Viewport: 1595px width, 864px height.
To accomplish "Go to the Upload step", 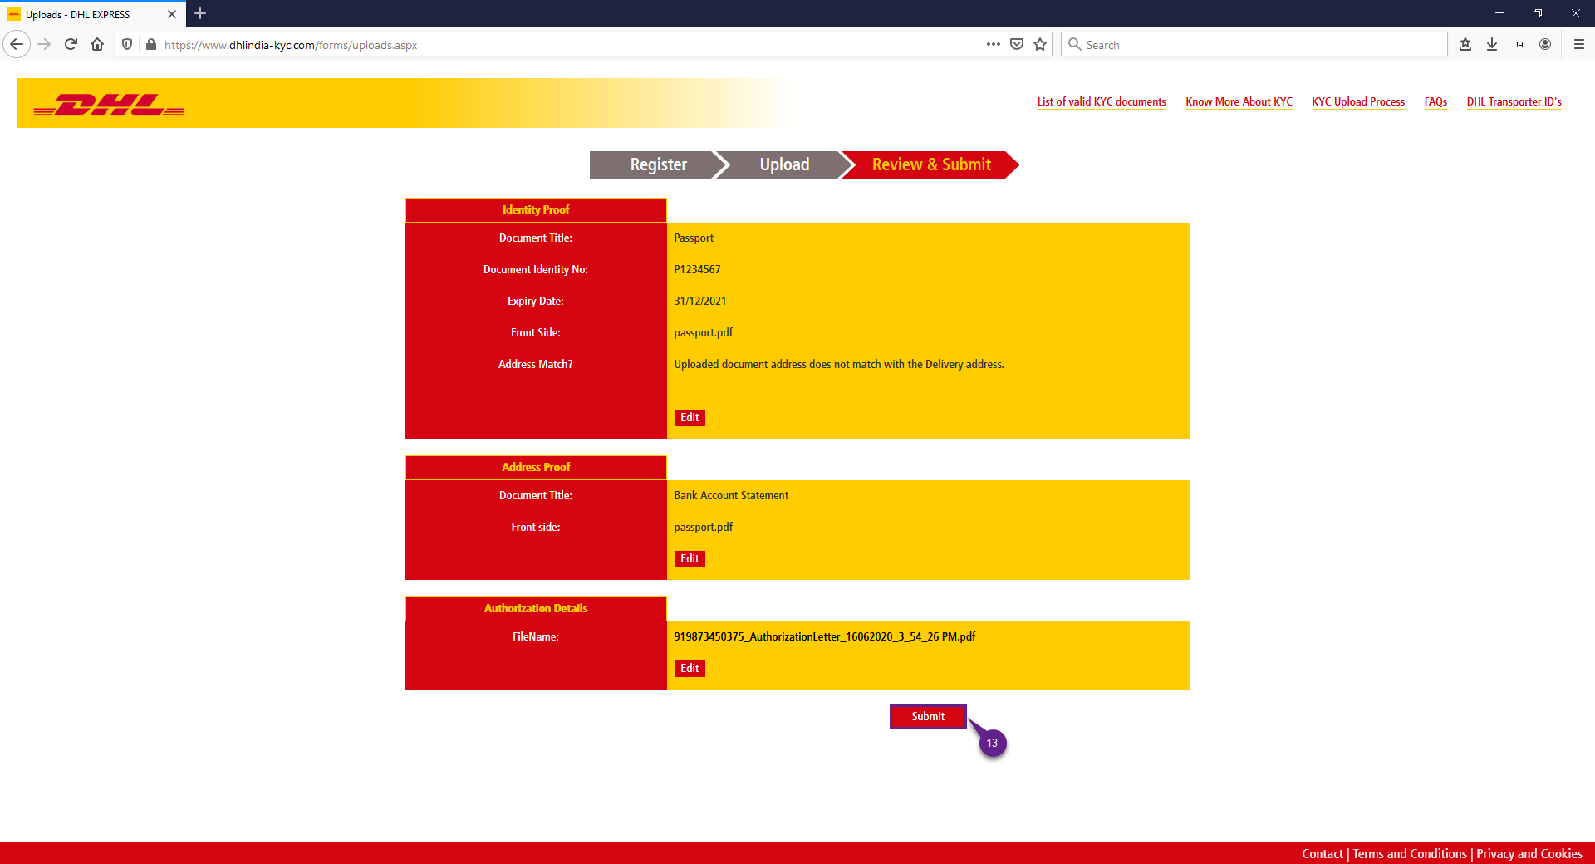I will coord(784,164).
